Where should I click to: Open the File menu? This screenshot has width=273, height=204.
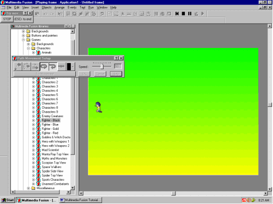point(9,7)
